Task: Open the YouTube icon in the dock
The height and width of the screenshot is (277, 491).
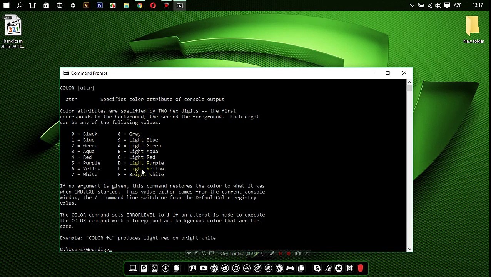Action: click(x=204, y=268)
